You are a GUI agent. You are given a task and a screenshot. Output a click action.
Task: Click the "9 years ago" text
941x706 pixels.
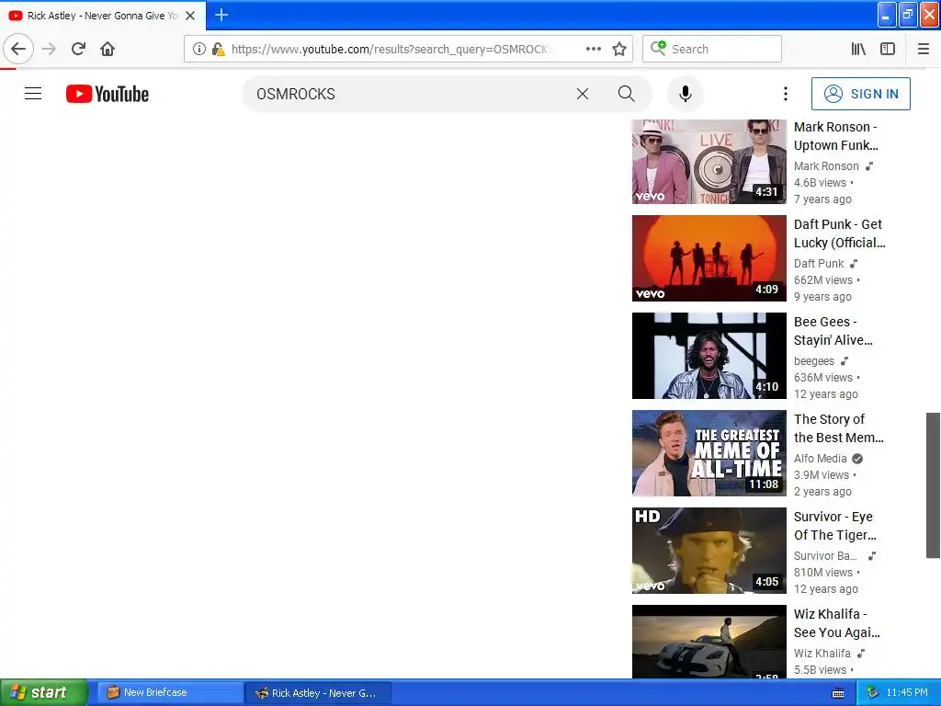click(x=822, y=297)
